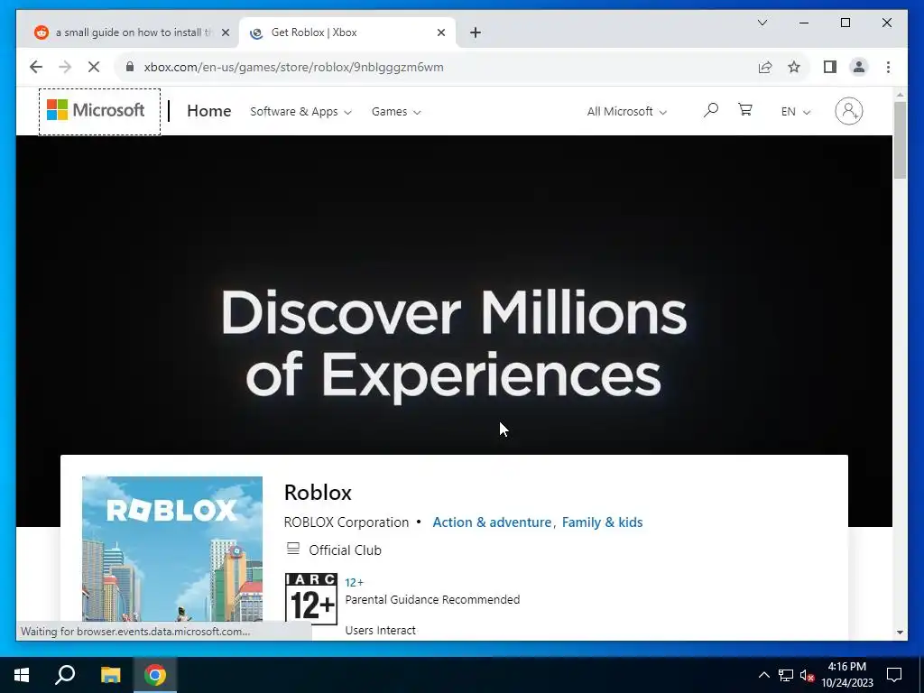Click the Roblox box art thumbnail
Viewport: 924px width, 693px height.
click(172, 549)
